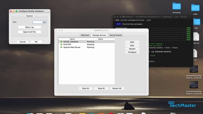The image size is (203, 114).
Task: Select the Screen Recording 12.05.58 file
Action: [x=194, y=88]
